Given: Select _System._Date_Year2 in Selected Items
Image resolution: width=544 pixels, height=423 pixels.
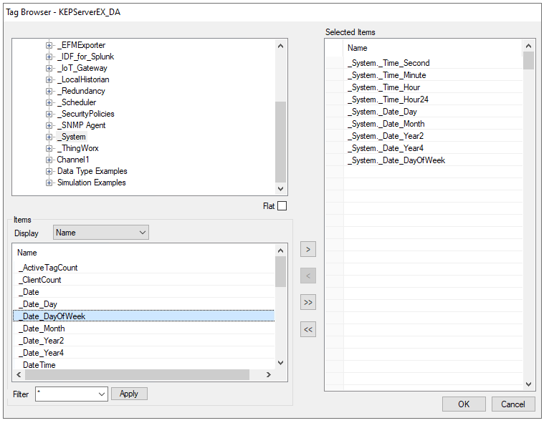Looking at the screenshot, I should (x=424, y=136).
